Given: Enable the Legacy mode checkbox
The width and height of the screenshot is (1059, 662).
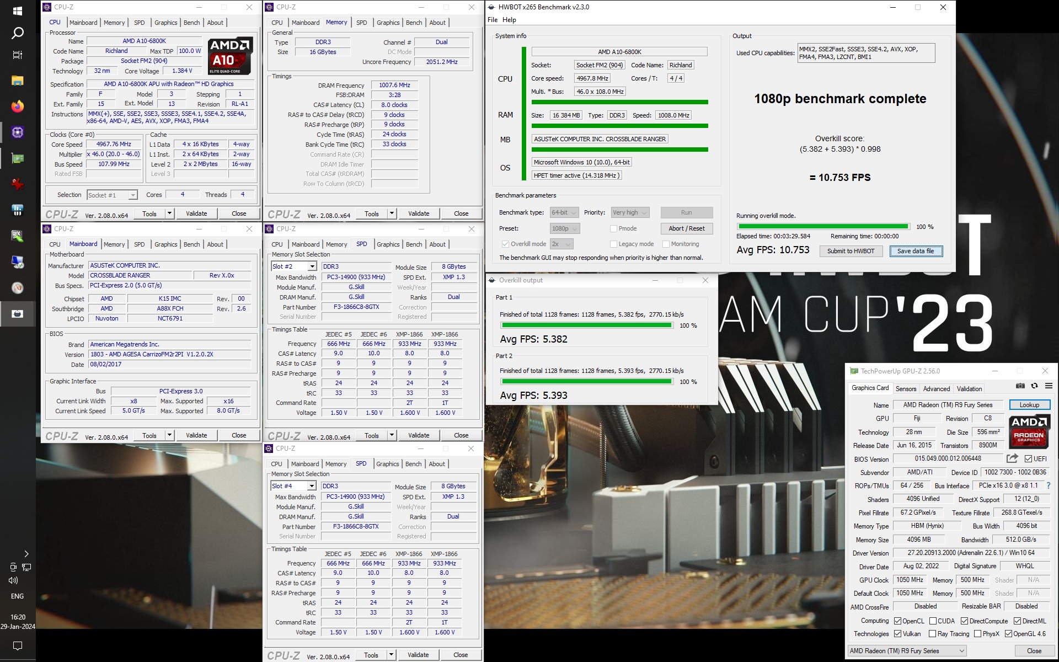Looking at the screenshot, I should click(613, 244).
